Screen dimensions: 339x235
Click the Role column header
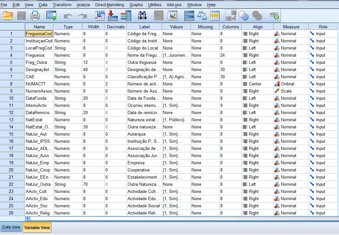pos(323,27)
